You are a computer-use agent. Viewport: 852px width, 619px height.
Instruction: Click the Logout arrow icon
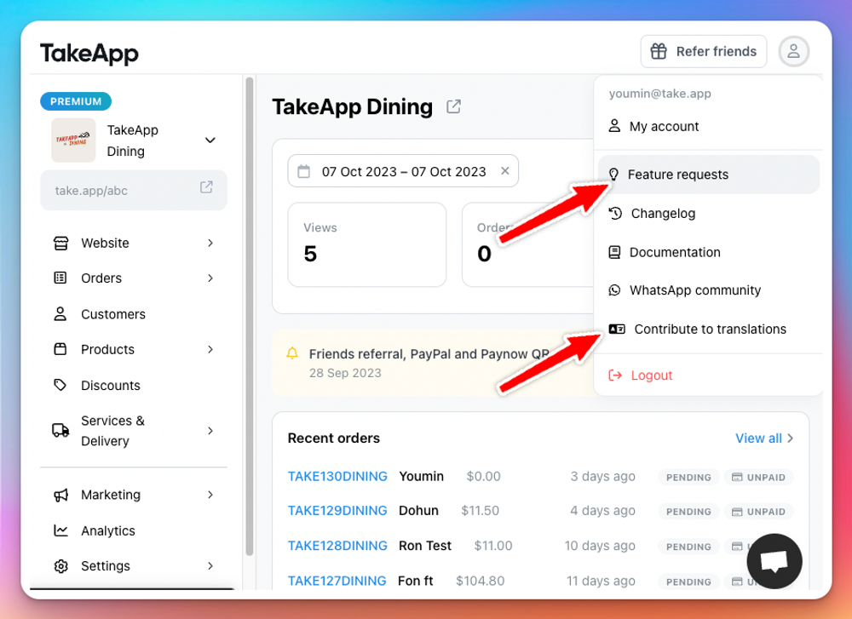tap(615, 375)
